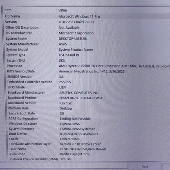Screen dimensions: 170x170
Task: Click the Item column header
Action: 30,10
